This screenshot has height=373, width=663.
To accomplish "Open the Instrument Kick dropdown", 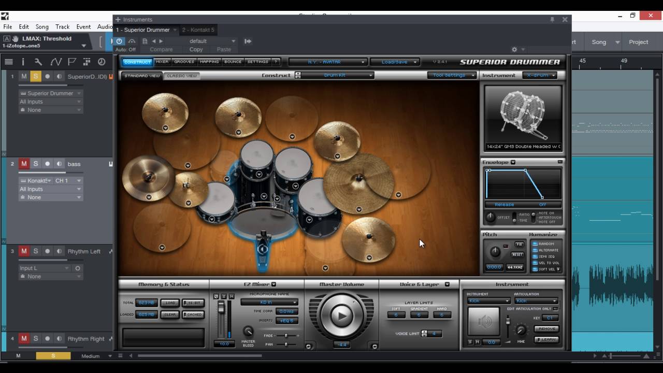I will click(489, 301).
